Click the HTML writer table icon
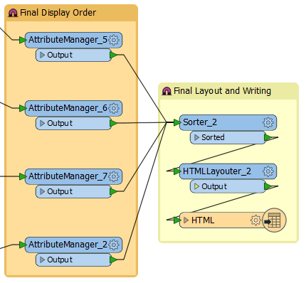The height and width of the screenshot is (283, 306). (x=274, y=220)
